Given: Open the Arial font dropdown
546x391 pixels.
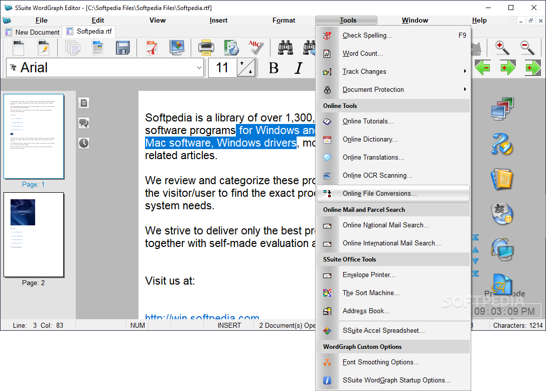Looking at the screenshot, I should [x=199, y=68].
